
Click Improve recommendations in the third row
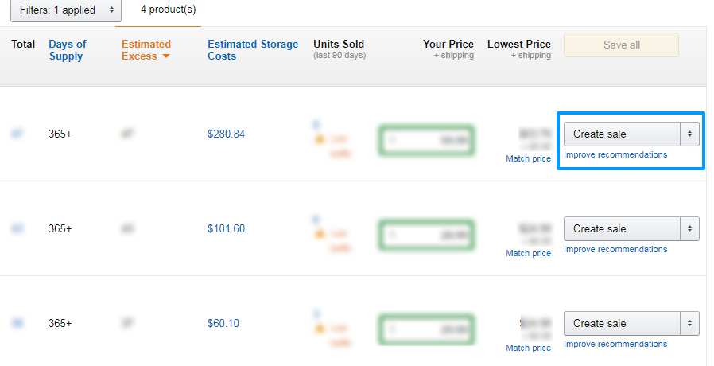pyautogui.click(x=615, y=344)
